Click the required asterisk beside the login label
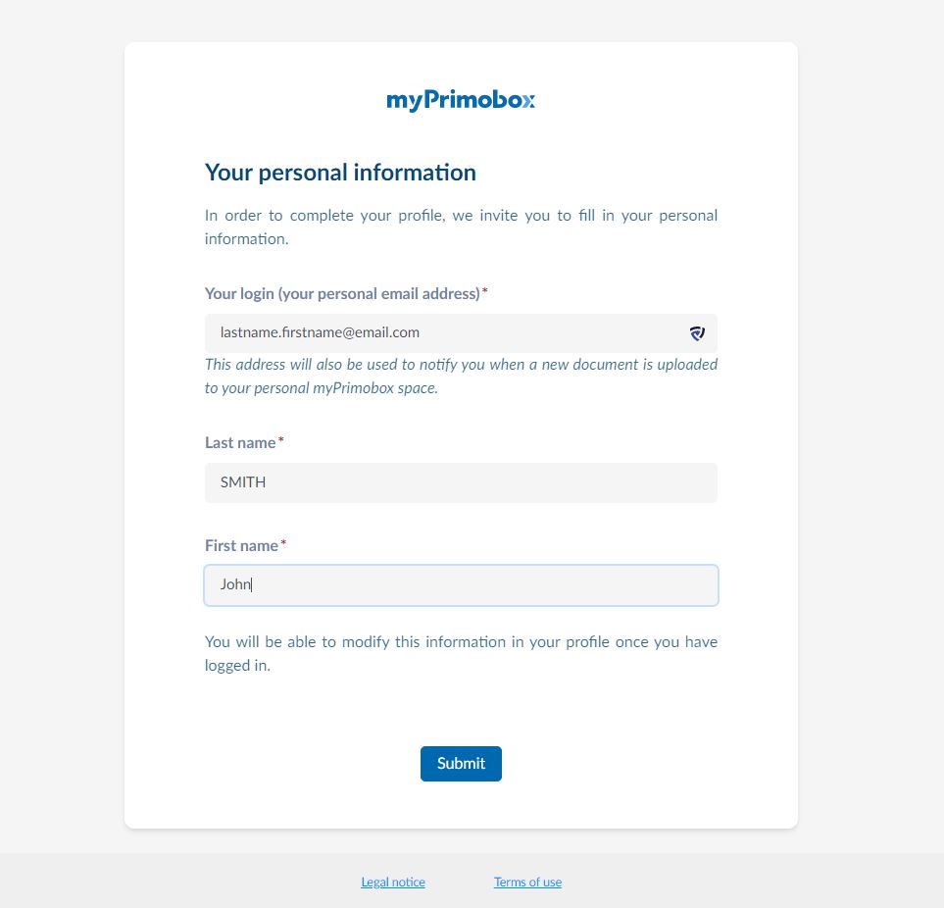 [x=484, y=291]
